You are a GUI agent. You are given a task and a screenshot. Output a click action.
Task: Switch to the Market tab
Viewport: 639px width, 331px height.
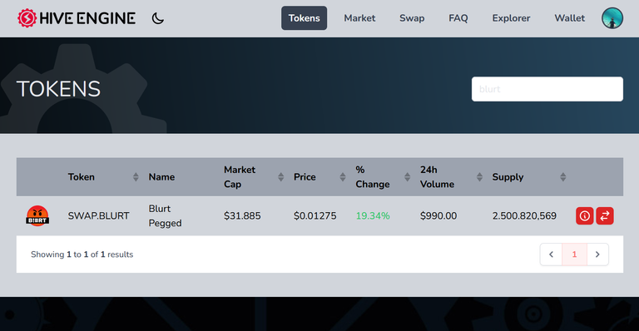coord(359,18)
